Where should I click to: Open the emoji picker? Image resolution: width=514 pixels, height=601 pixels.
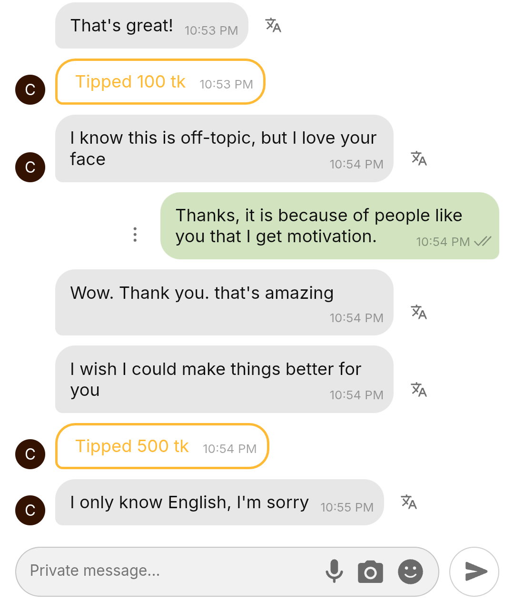point(410,571)
